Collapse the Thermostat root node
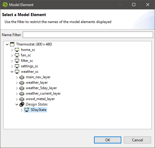 point(7,44)
